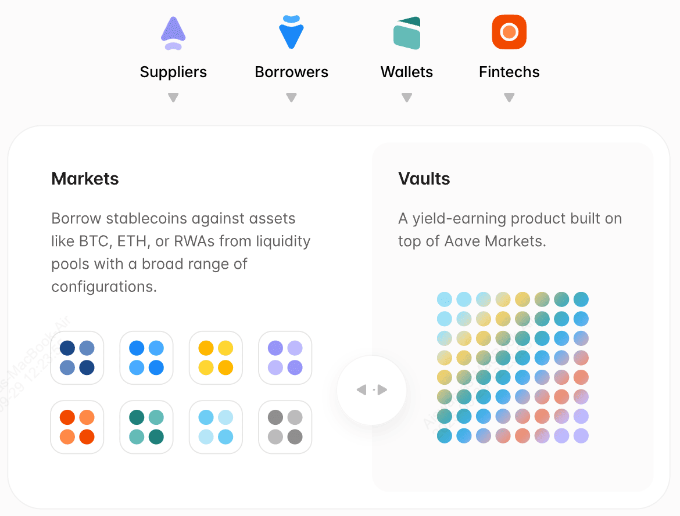Click the Wallets teal wallet icon
The width and height of the screenshot is (680, 516).
pos(406,32)
